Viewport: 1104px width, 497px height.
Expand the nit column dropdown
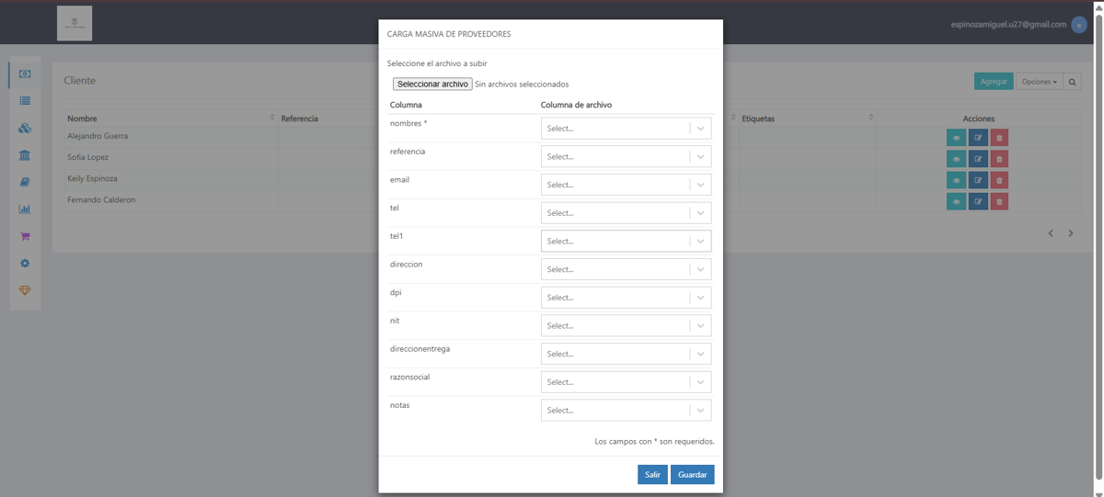[x=626, y=326]
